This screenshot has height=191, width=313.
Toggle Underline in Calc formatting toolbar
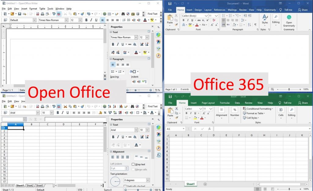[68, 113]
